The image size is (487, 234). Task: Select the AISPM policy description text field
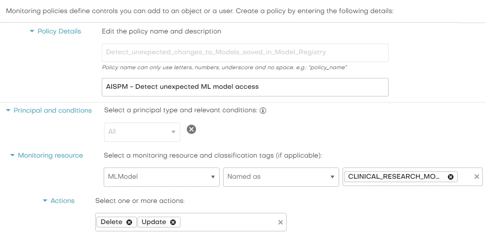tap(245, 87)
